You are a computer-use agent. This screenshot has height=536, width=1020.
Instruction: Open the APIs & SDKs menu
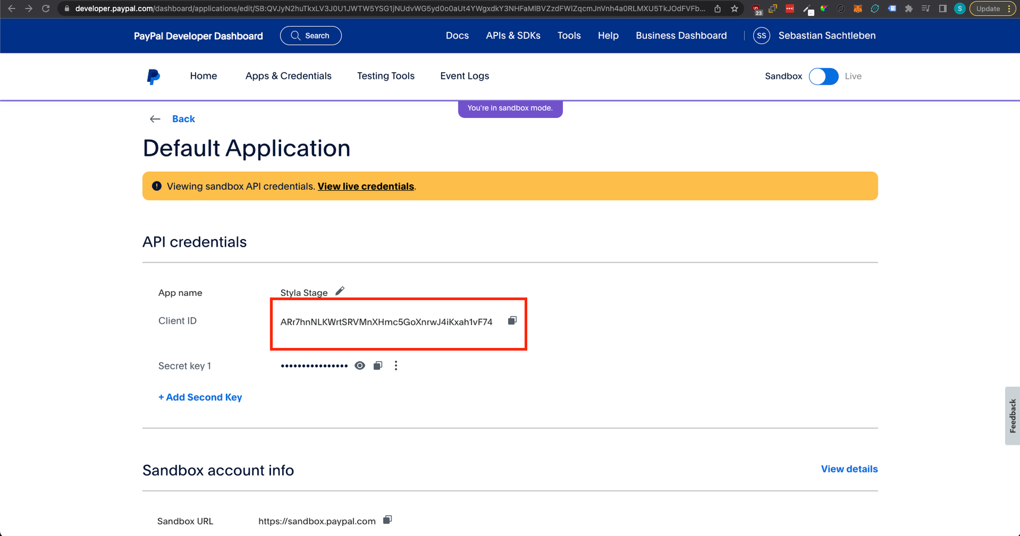[x=513, y=36]
